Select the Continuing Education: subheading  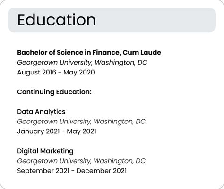54,92
